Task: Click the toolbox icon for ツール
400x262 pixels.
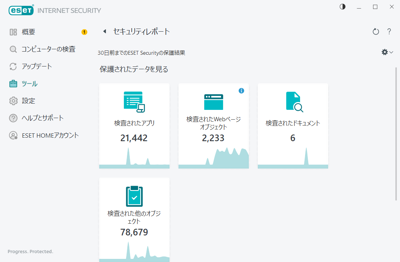Action: click(13, 84)
